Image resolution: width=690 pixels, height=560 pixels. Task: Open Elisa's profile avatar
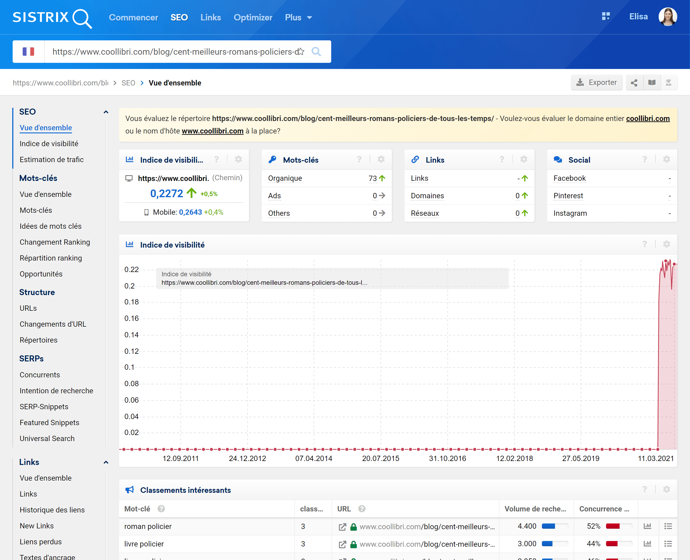pyautogui.click(x=667, y=17)
